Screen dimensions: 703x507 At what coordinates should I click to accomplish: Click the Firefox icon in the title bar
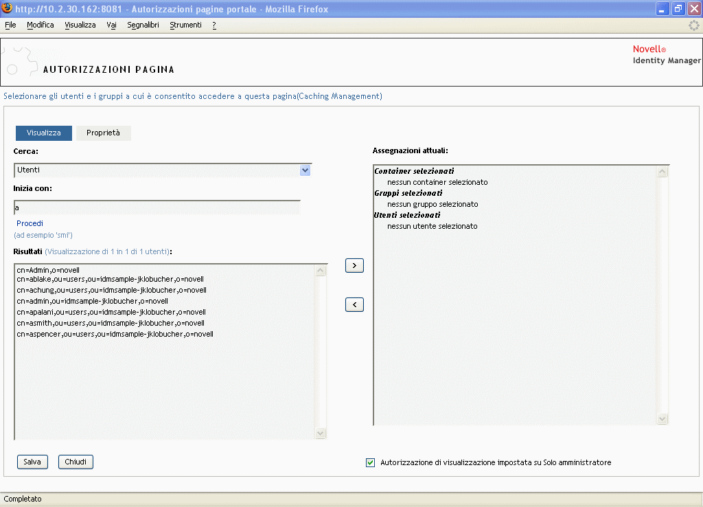coord(7,8)
